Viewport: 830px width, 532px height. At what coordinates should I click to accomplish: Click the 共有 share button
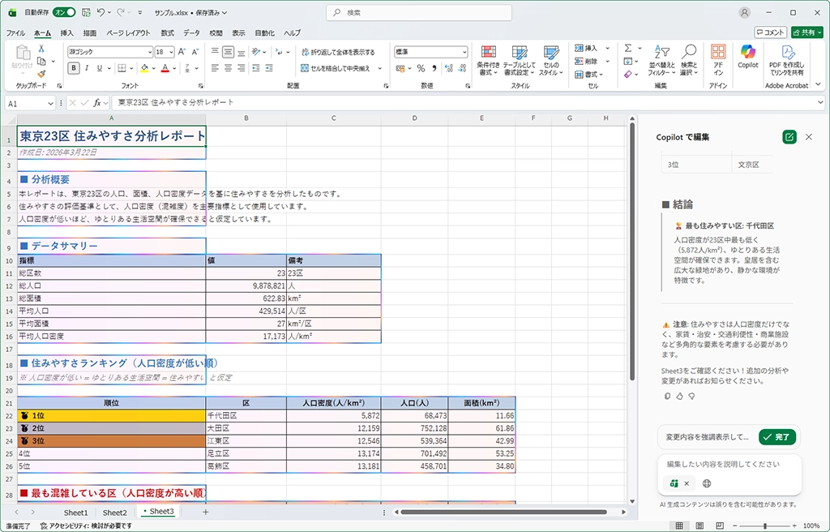[807, 32]
